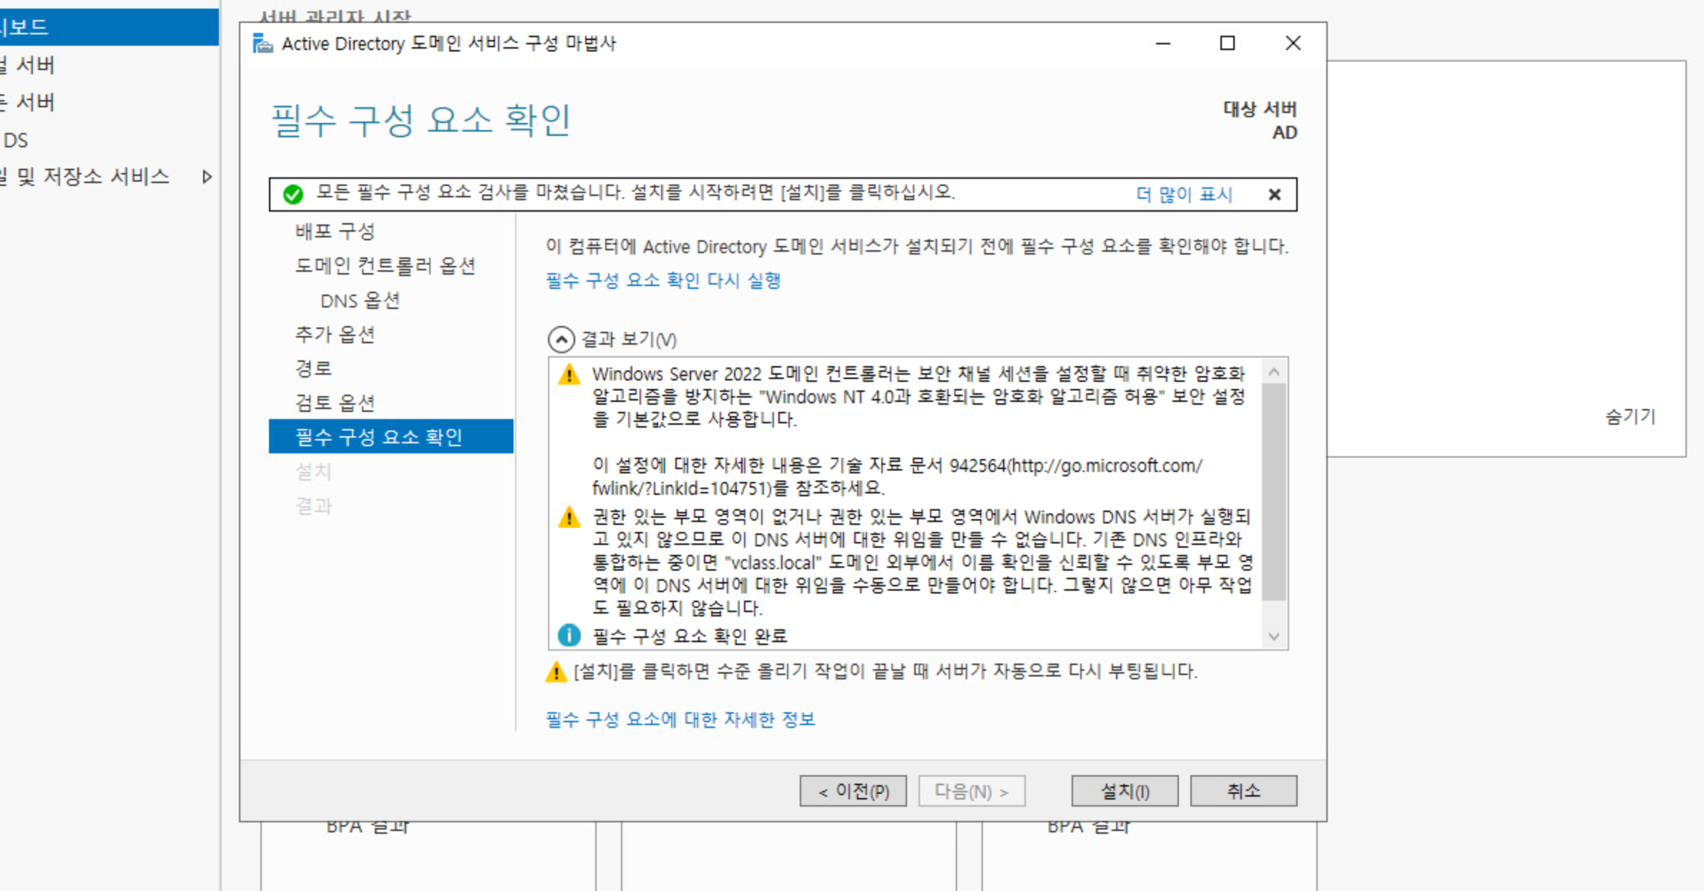The height and width of the screenshot is (891, 1704).
Task: Open 더 많이 표시 link
Action: (1184, 195)
